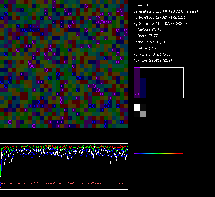
Task: Select the purple bar in the histogram
Action: (x=137, y=81)
